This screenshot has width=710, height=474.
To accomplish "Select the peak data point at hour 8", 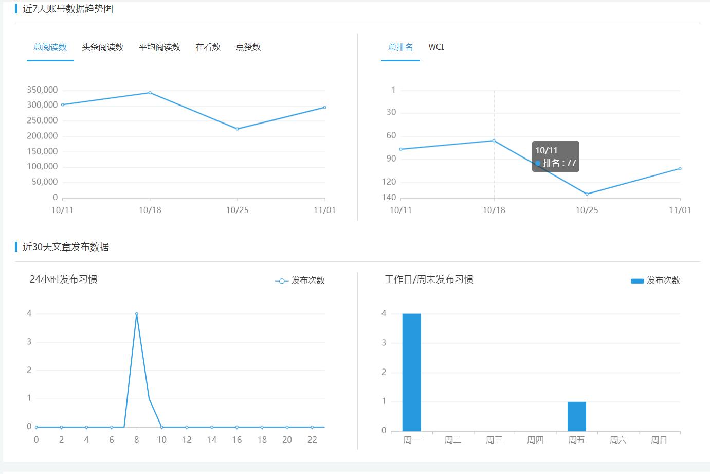I will [x=136, y=313].
